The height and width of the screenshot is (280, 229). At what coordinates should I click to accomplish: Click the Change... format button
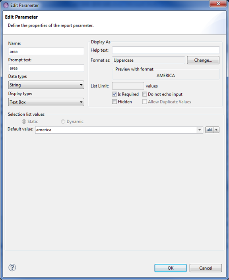pyautogui.click(x=203, y=60)
